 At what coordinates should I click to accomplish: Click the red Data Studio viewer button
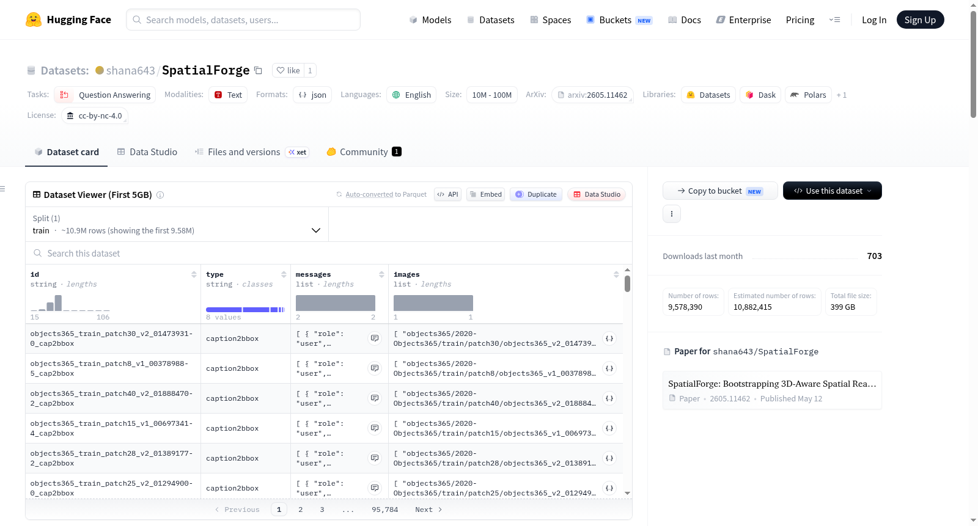pyautogui.click(x=597, y=194)
